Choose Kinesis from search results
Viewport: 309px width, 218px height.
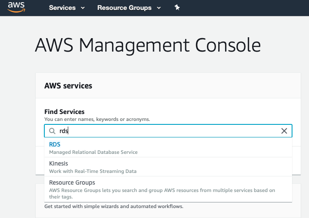[x=59, y=163]
